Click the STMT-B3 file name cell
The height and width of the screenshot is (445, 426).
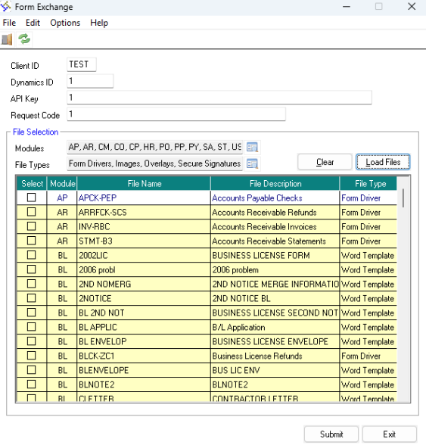tap(144, 241)
